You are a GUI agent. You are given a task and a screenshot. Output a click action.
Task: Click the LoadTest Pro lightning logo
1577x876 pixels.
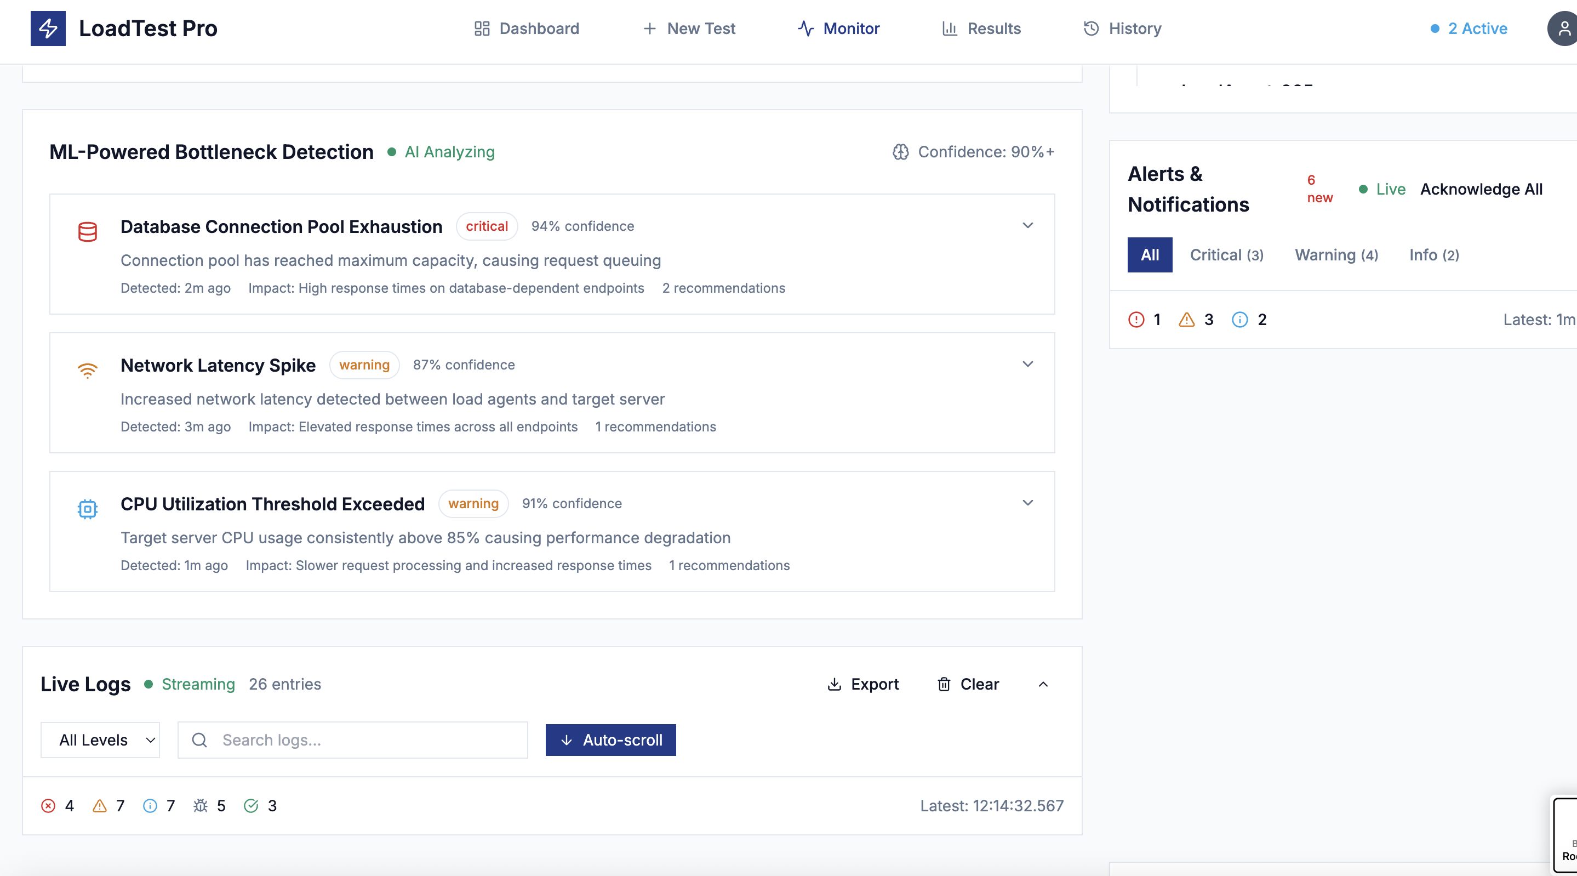pos(48,28)
